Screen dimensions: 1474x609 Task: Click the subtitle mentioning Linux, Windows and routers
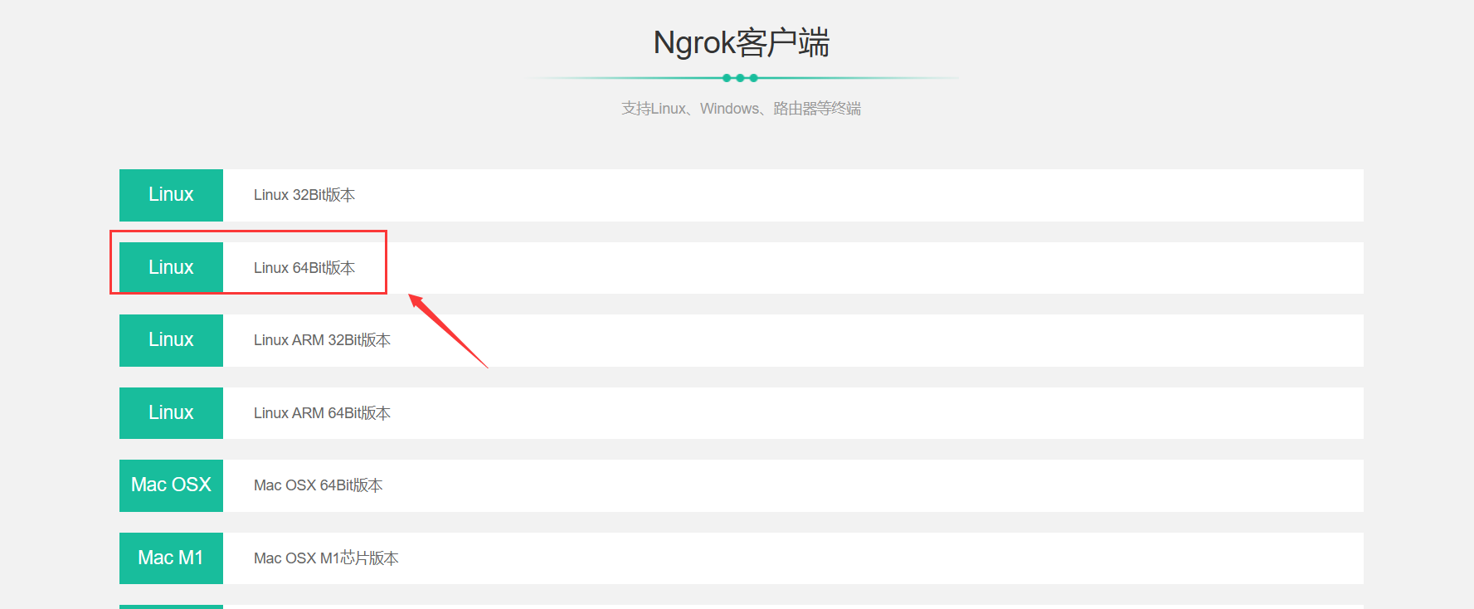(741, 109)
